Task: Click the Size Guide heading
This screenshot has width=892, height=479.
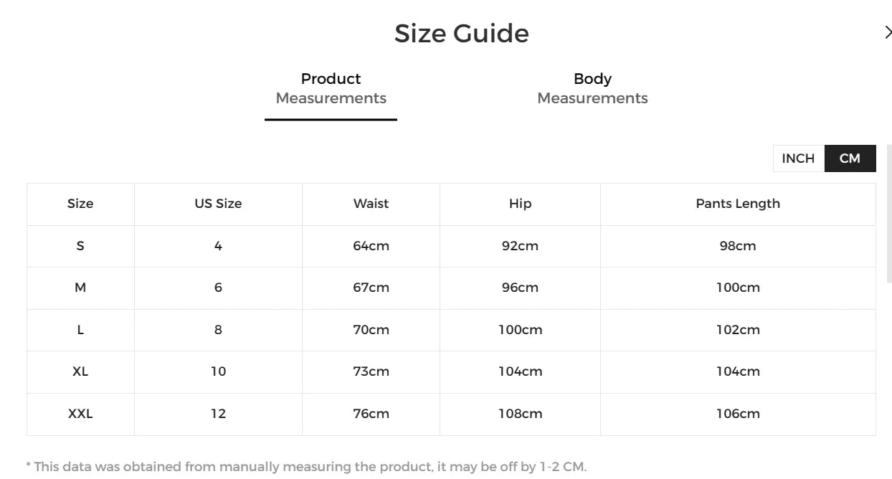Action: point(461,34)
